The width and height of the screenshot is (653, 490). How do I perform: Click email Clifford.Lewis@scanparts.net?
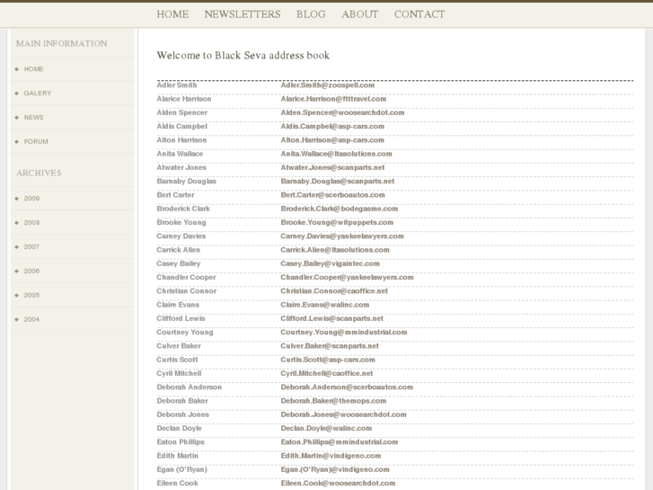point(331,319)
